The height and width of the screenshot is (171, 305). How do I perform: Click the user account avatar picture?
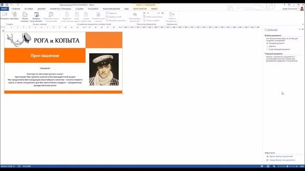302,9
